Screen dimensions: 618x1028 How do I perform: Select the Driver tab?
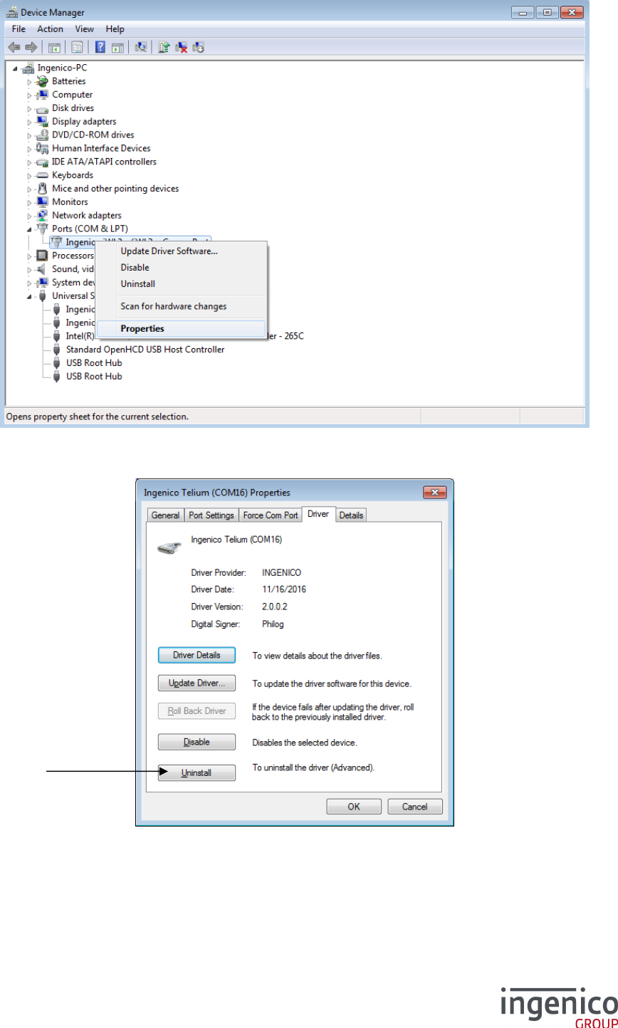[318, 514]
